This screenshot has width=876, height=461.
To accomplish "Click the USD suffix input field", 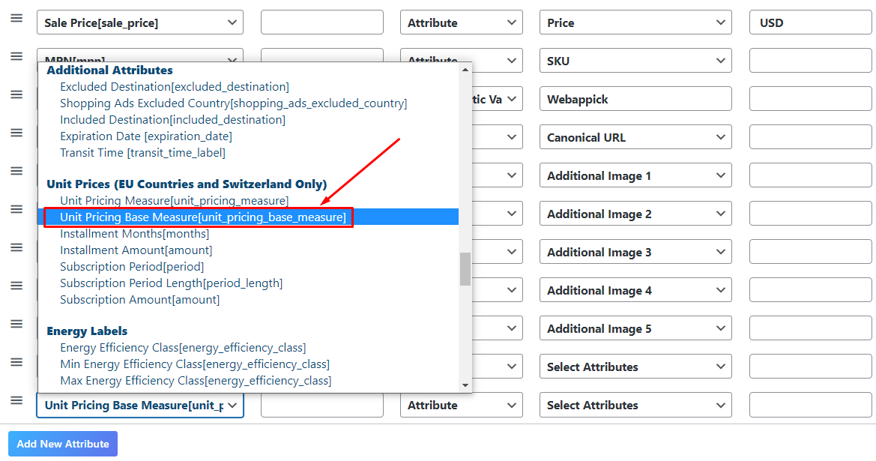I will coord(812,22).
